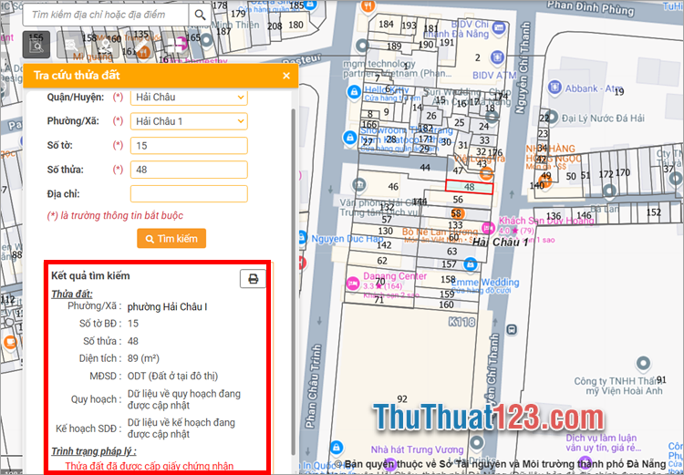Click the Showroom Thời Trang shop marker icon
This screenshot has height=475, width=684.
pyautogui.click(x=350, y=138)
